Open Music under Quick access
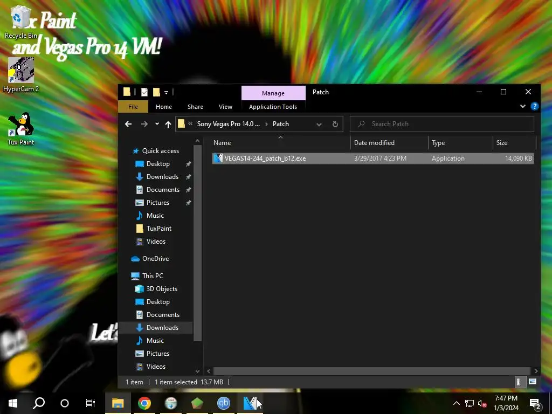This screenshot has height=414, width=552. [155, 216]
